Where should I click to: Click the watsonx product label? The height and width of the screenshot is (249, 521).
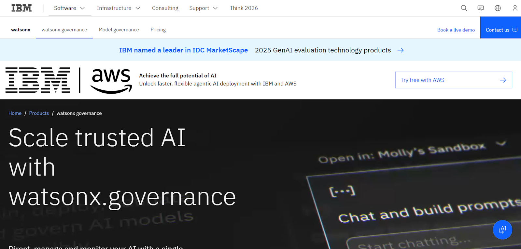pyautogui.click(x=21, y=30)
